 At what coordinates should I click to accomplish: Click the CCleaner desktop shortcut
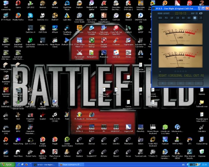[116, 41]
